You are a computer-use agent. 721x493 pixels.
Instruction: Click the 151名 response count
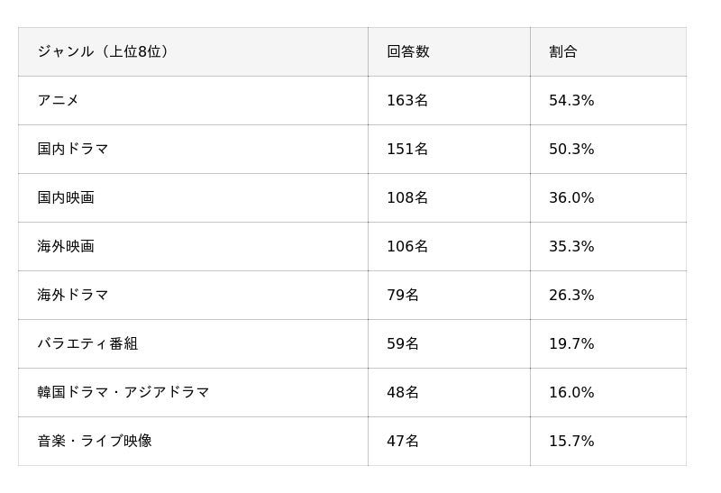click(407, 150)
